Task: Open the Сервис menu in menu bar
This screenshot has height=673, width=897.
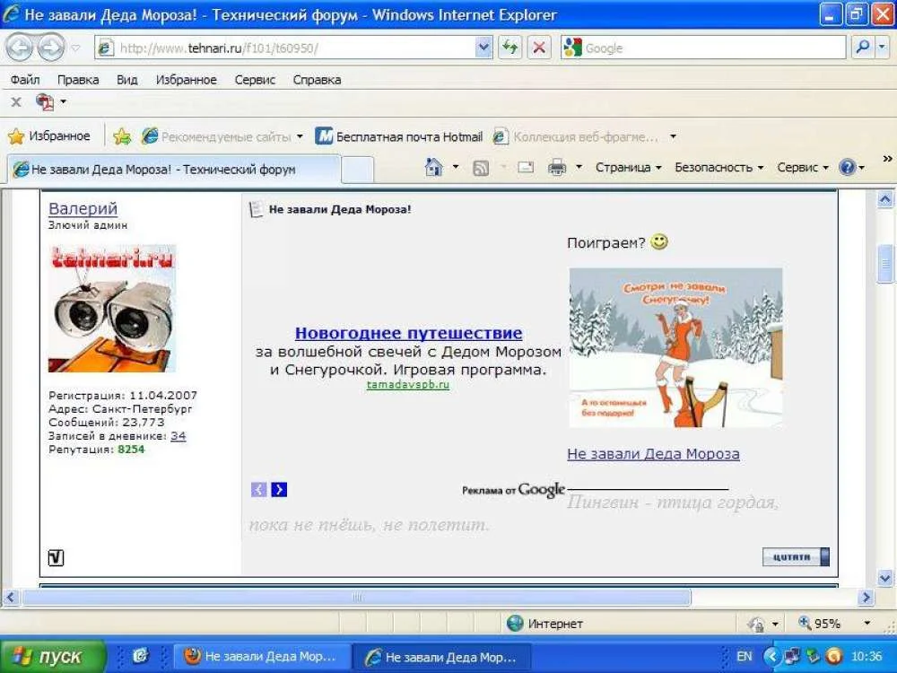Action: 255,80
